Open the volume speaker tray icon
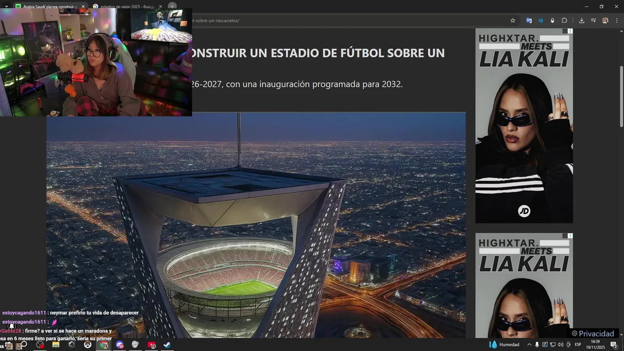The image size is (624, 351). click(560, 345)
